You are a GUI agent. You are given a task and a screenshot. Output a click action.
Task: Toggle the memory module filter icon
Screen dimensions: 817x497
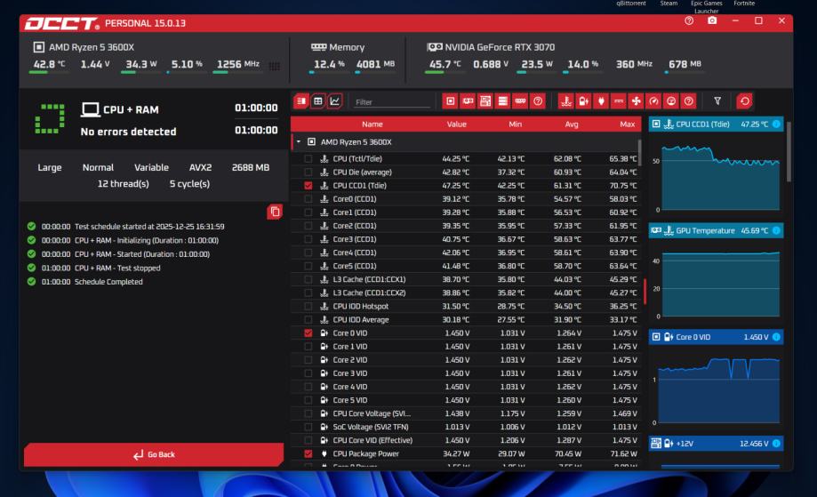point(520,101)
